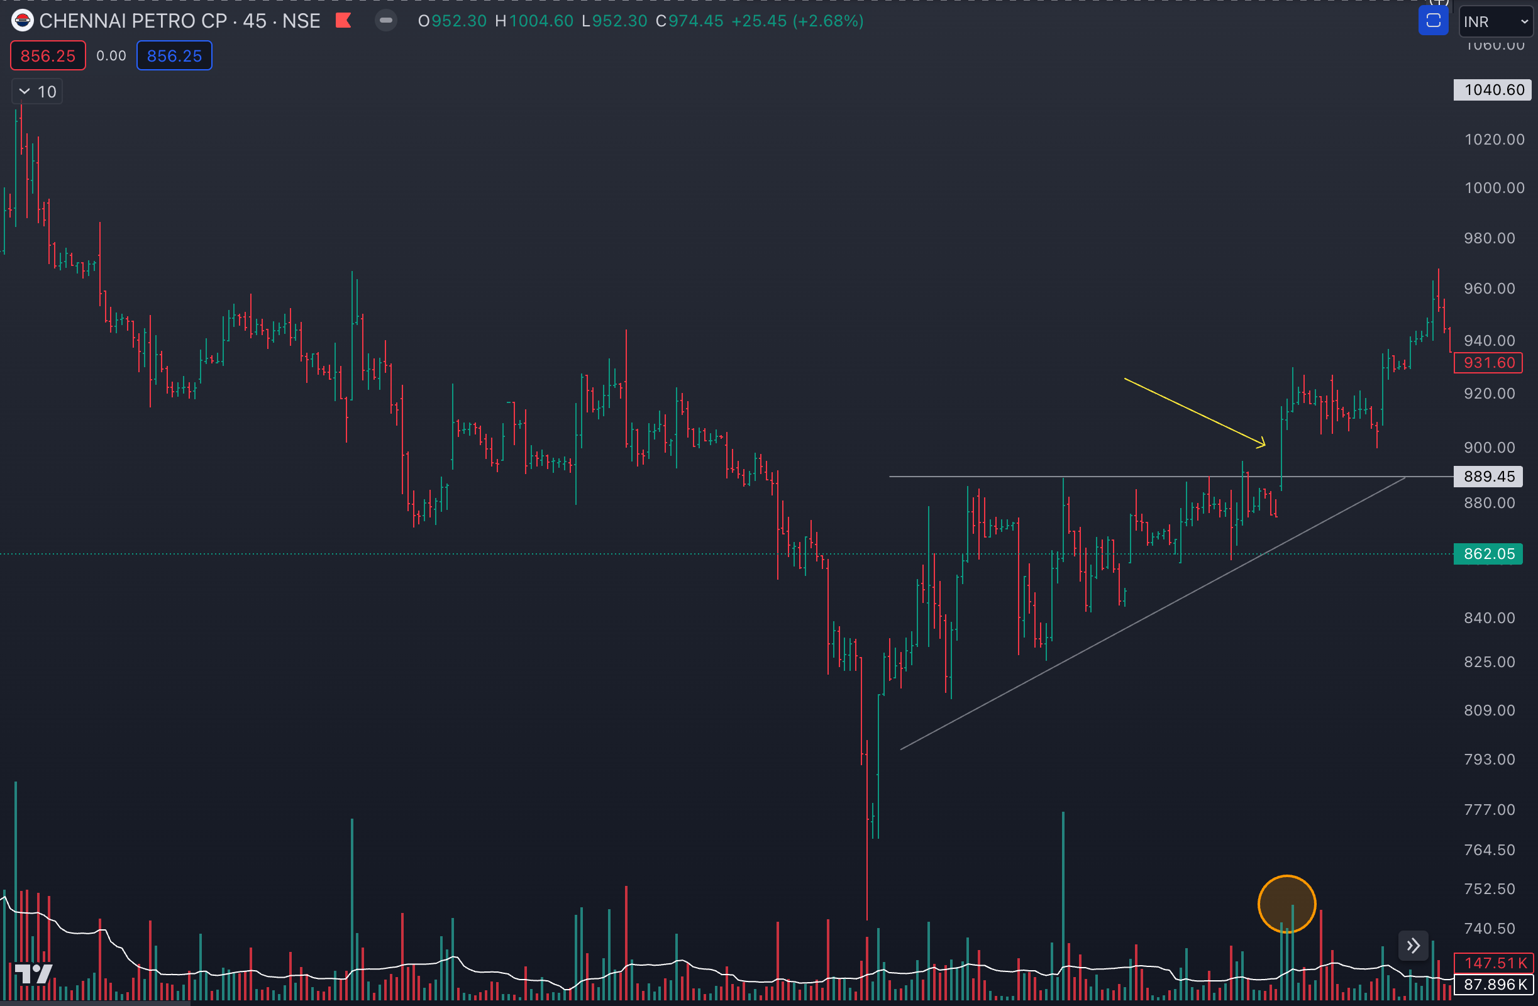
Task: Select the 889.45 horizontal line price label
Action: click(x=1488, y=477)
